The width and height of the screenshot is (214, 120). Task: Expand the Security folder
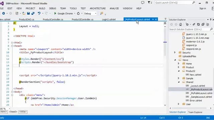175,52
